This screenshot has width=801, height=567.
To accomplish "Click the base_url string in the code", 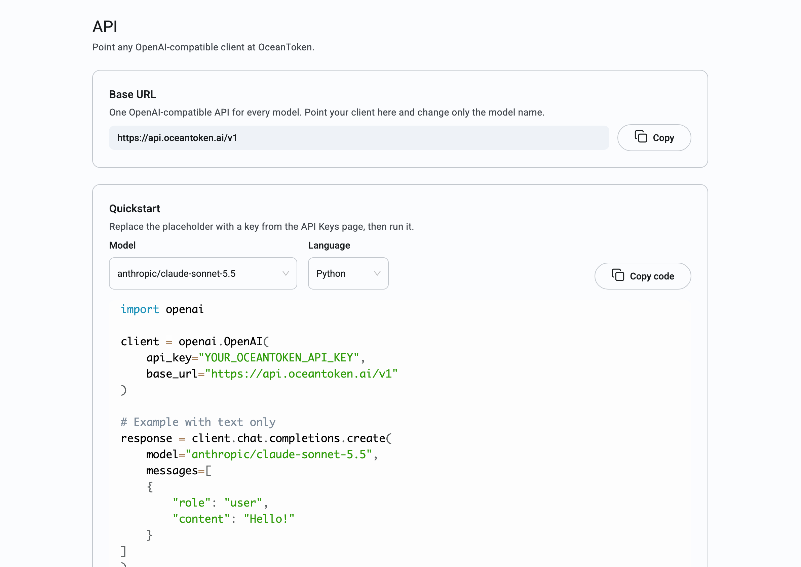I will point(301,374).
